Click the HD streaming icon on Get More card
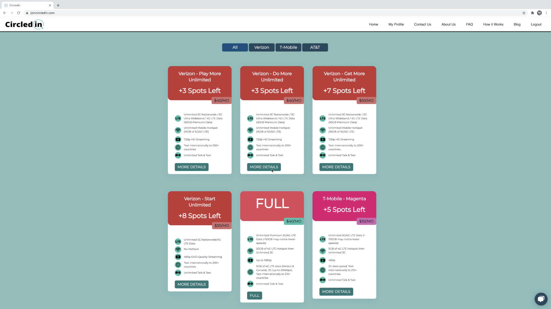551x309 pixels. point(322,139)
